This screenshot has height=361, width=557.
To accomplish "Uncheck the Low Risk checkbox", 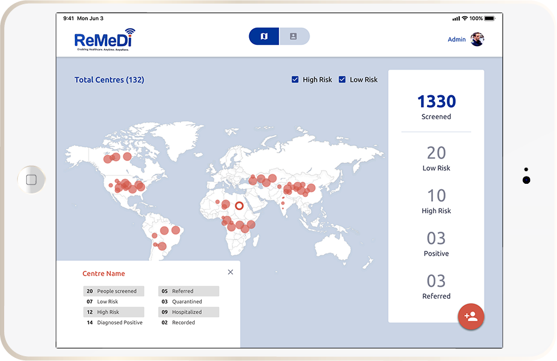I will (342, 80).
